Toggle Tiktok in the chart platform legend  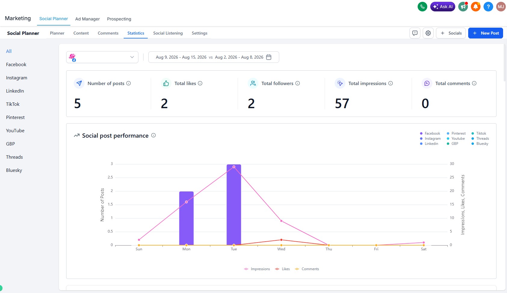click(x=479, y=133)
